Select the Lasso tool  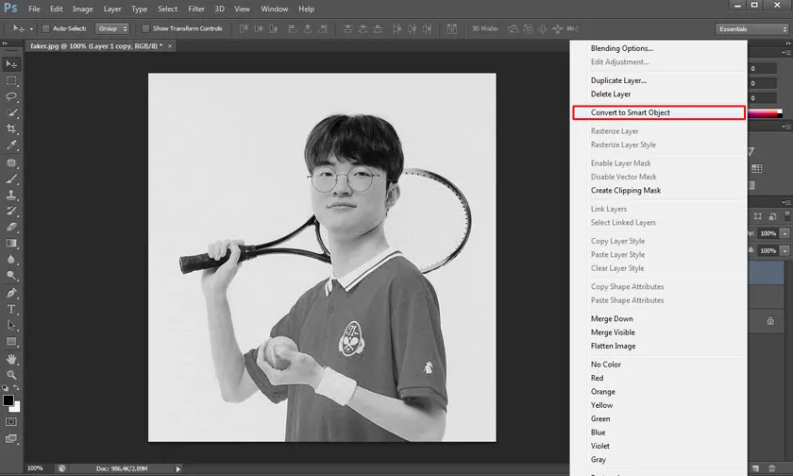tap(11, 96)
